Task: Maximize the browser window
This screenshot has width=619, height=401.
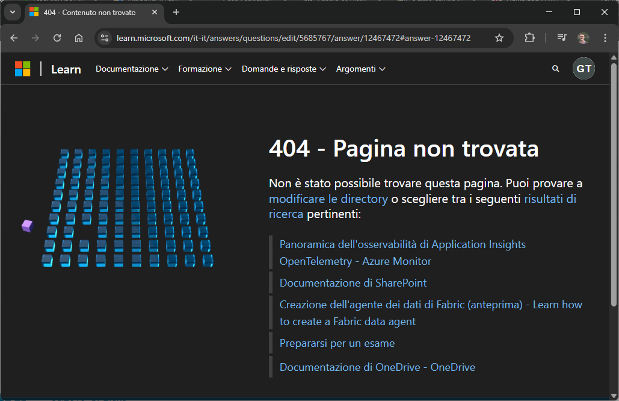Action: pos(577,12)
